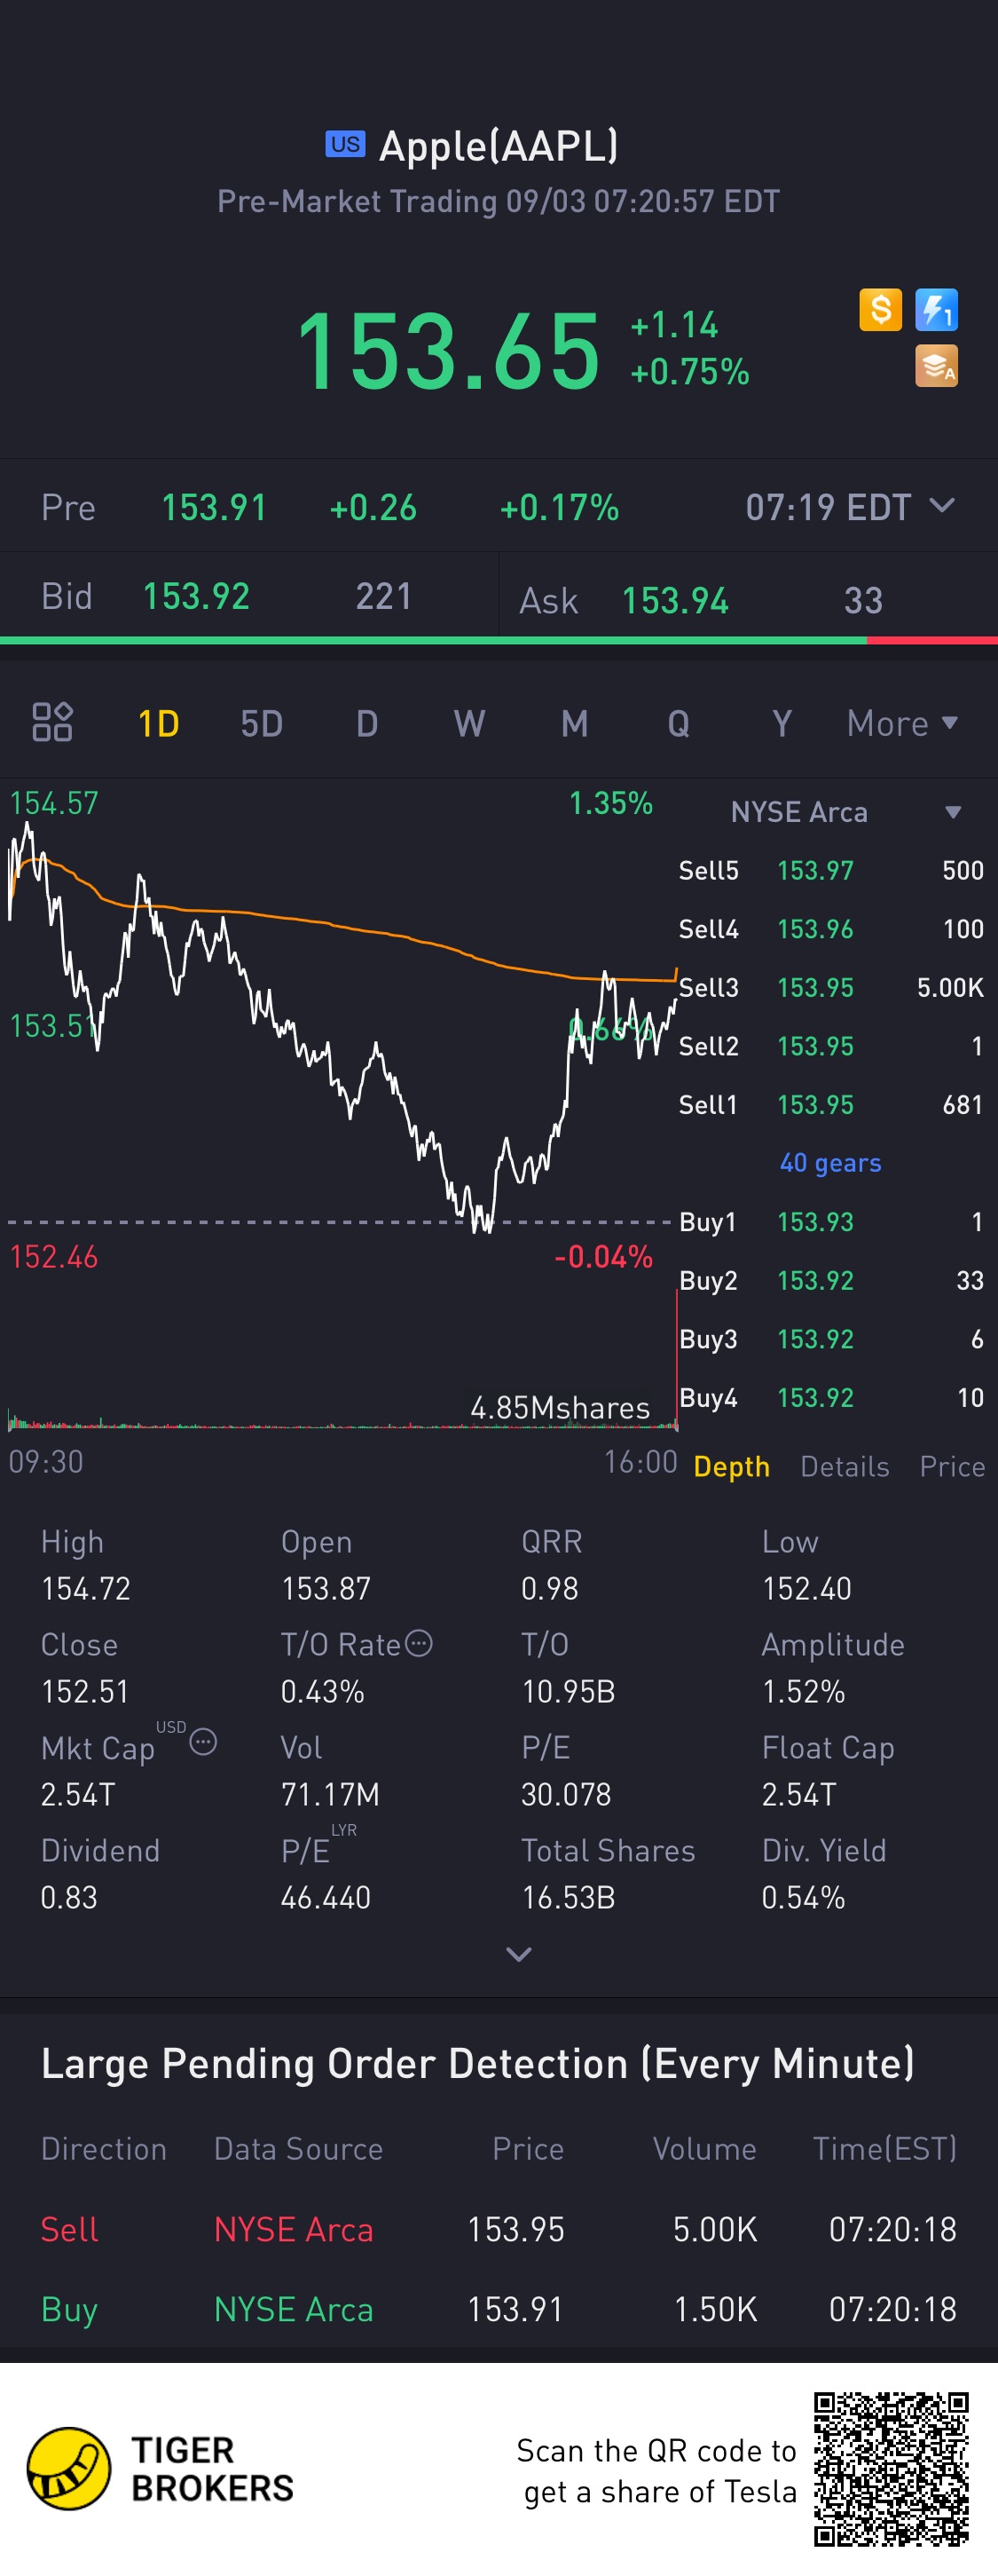998x2576 pixels.
Task: Open the Depth tab
Action: pos(731,1466)
